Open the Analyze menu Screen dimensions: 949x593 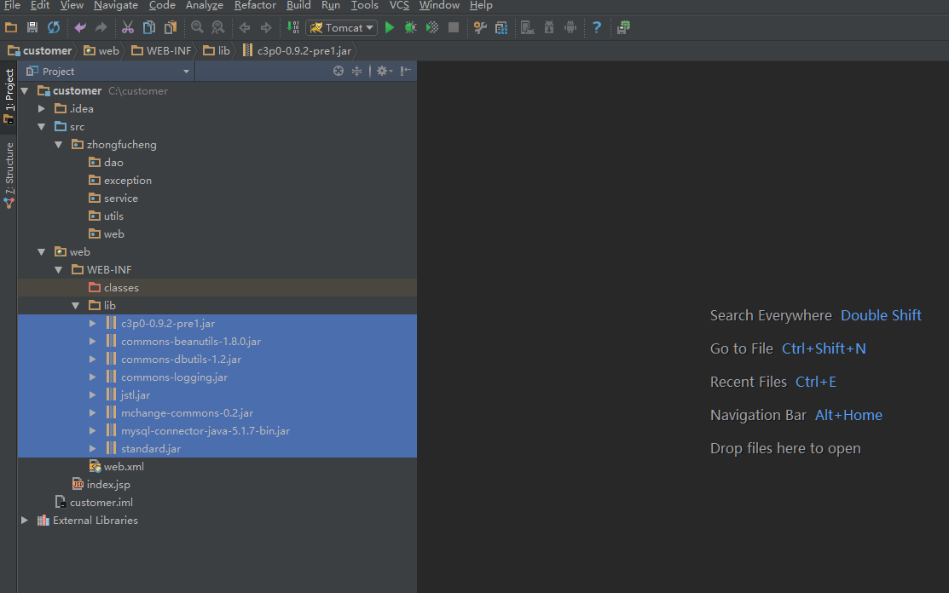tap(204, 5)
